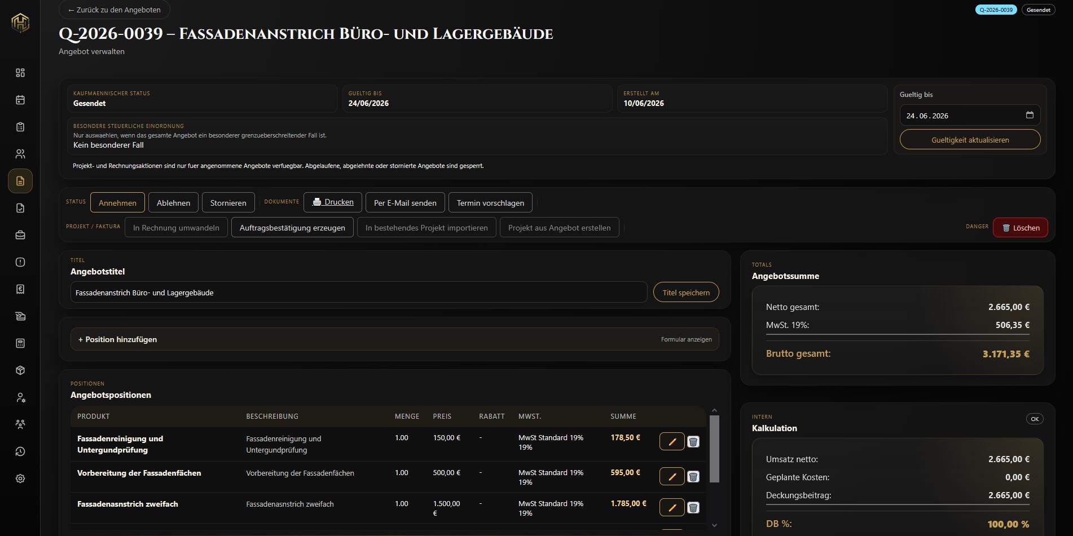The width and height of the screenshot is (1073, 536).
Task: Open the Kein besonderer Fall tax classification selector
Action: (108, 145)
